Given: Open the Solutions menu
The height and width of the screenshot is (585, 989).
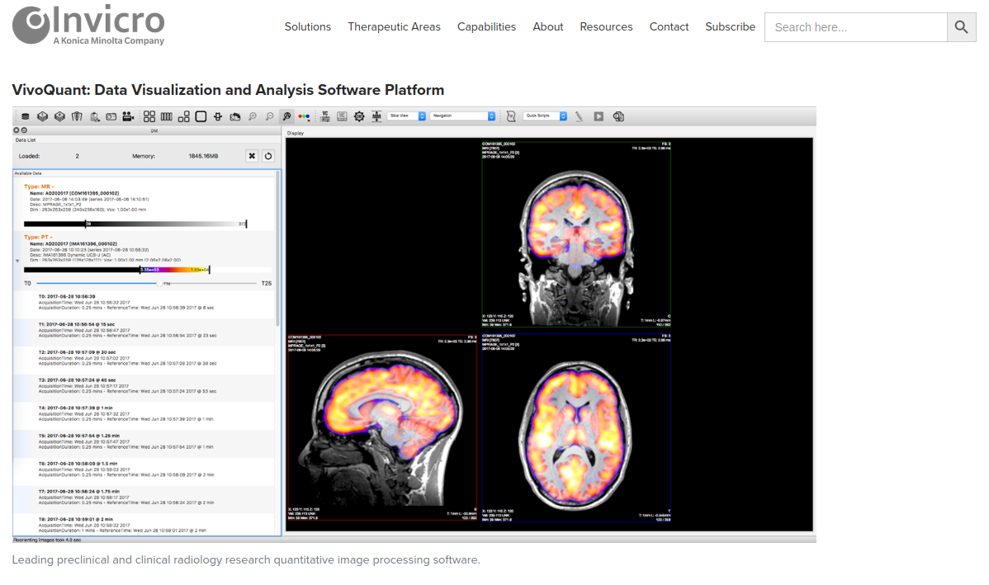Looking at the screenshot, I should click(x=308, y=26).
